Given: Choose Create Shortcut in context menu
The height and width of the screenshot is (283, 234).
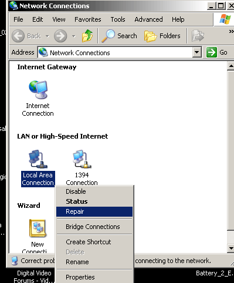Looking at the screenshot, I should (x=94, y=242).
